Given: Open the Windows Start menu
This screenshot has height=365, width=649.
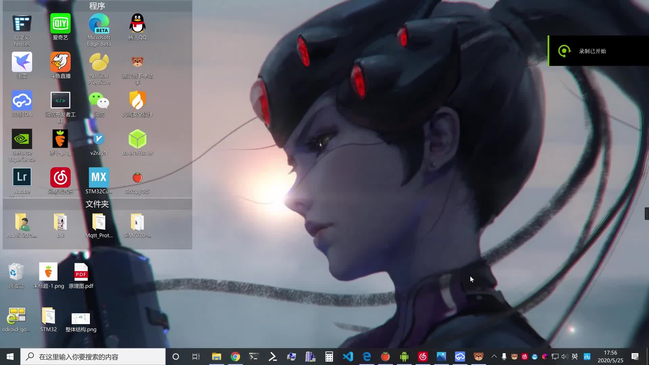Looking at the screenshot, I should click(10, 357).
